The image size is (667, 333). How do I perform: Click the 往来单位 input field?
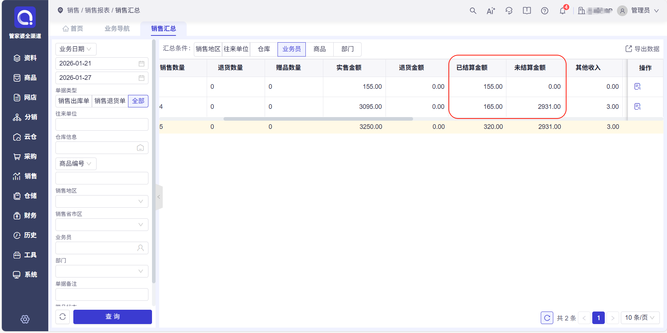coord(102,125)
